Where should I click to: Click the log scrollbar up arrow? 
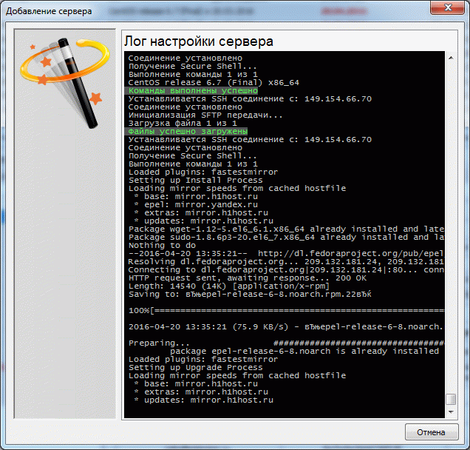tap(451, 58)
